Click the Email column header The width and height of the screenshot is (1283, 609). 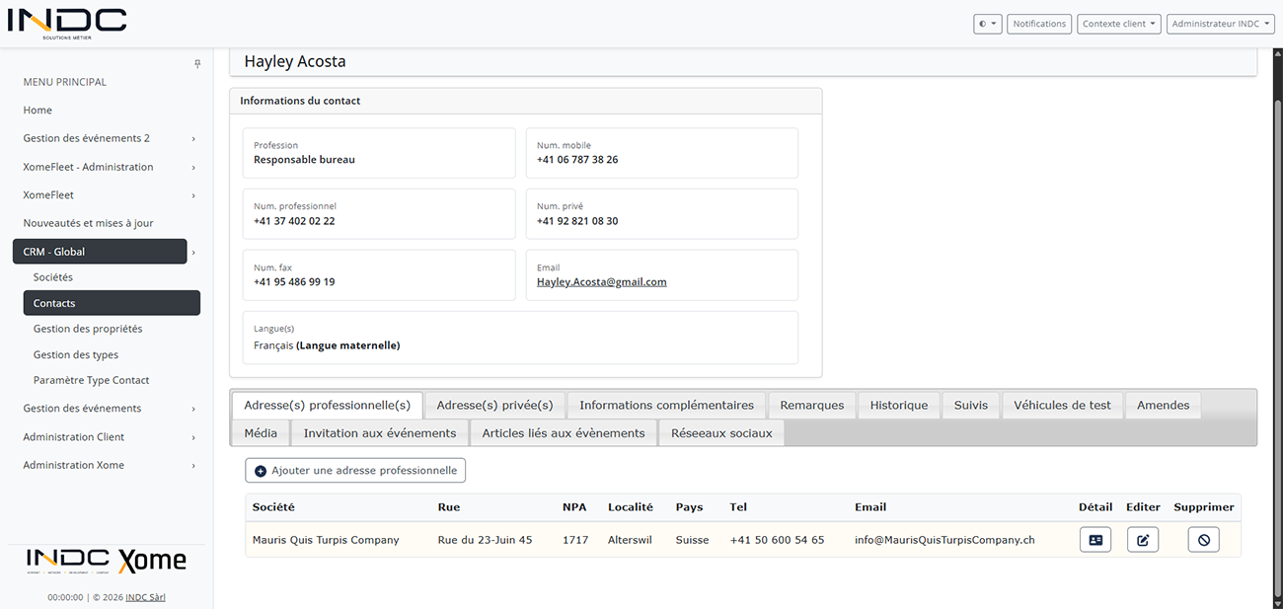pyautogui.click(x=870, y=507)
